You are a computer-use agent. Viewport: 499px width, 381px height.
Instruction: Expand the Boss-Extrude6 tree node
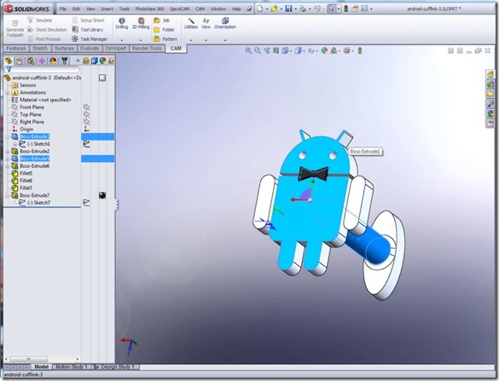[x=8, y=166]
